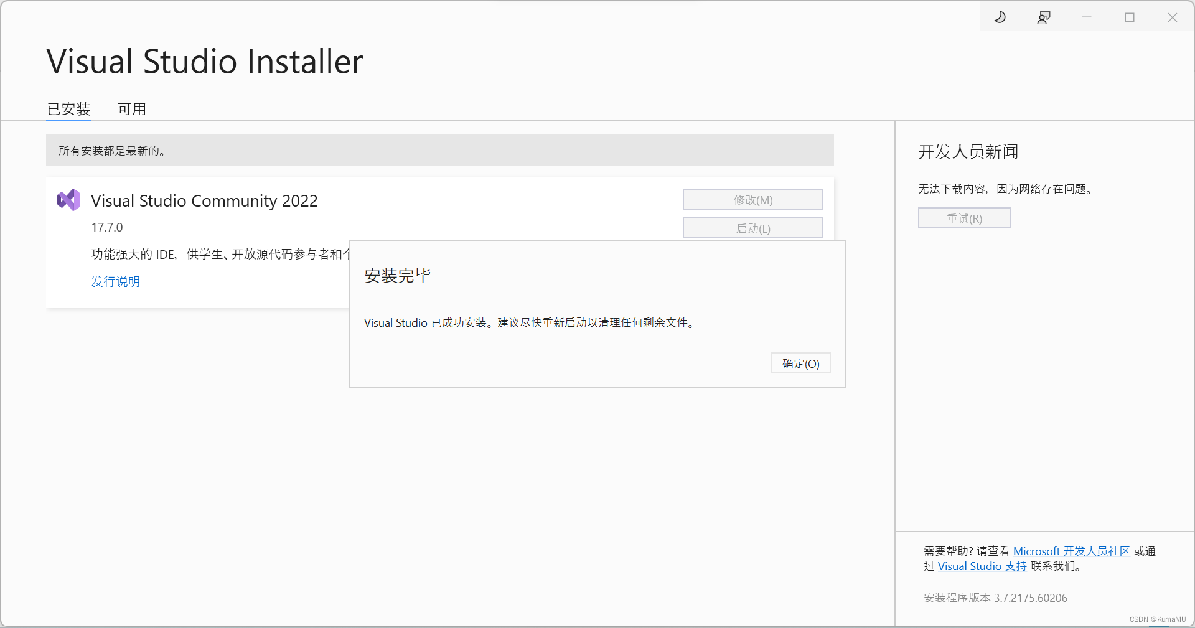Click the 安装程序版本 3.7.2175.60206 text
Viewport: 1195px width, 628px height.
995,598
